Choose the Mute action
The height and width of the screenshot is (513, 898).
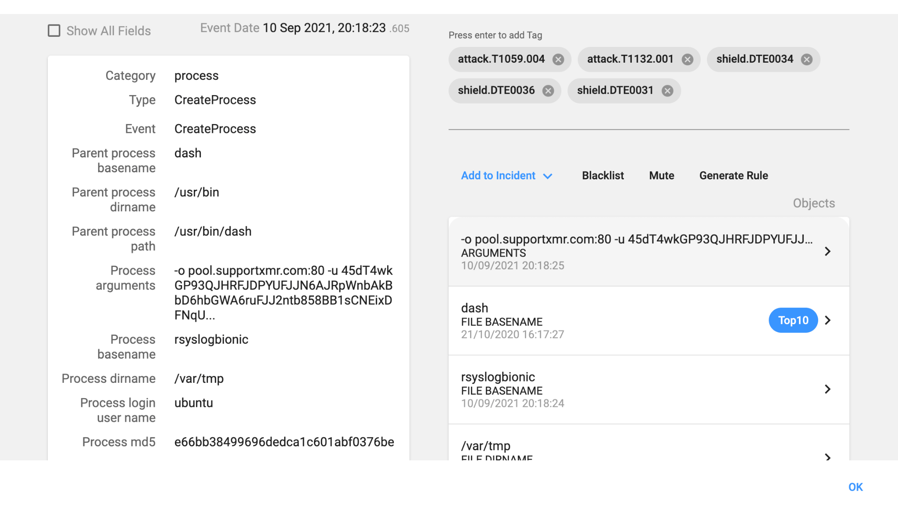(x=661, y=175)
